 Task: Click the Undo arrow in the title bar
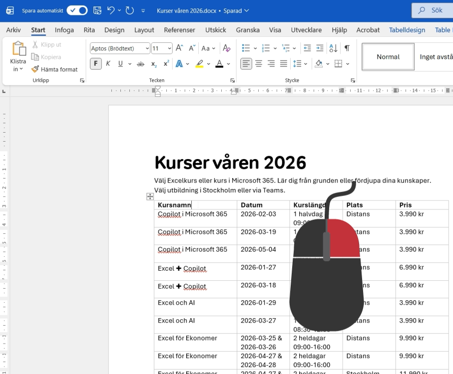pos(111,9)
